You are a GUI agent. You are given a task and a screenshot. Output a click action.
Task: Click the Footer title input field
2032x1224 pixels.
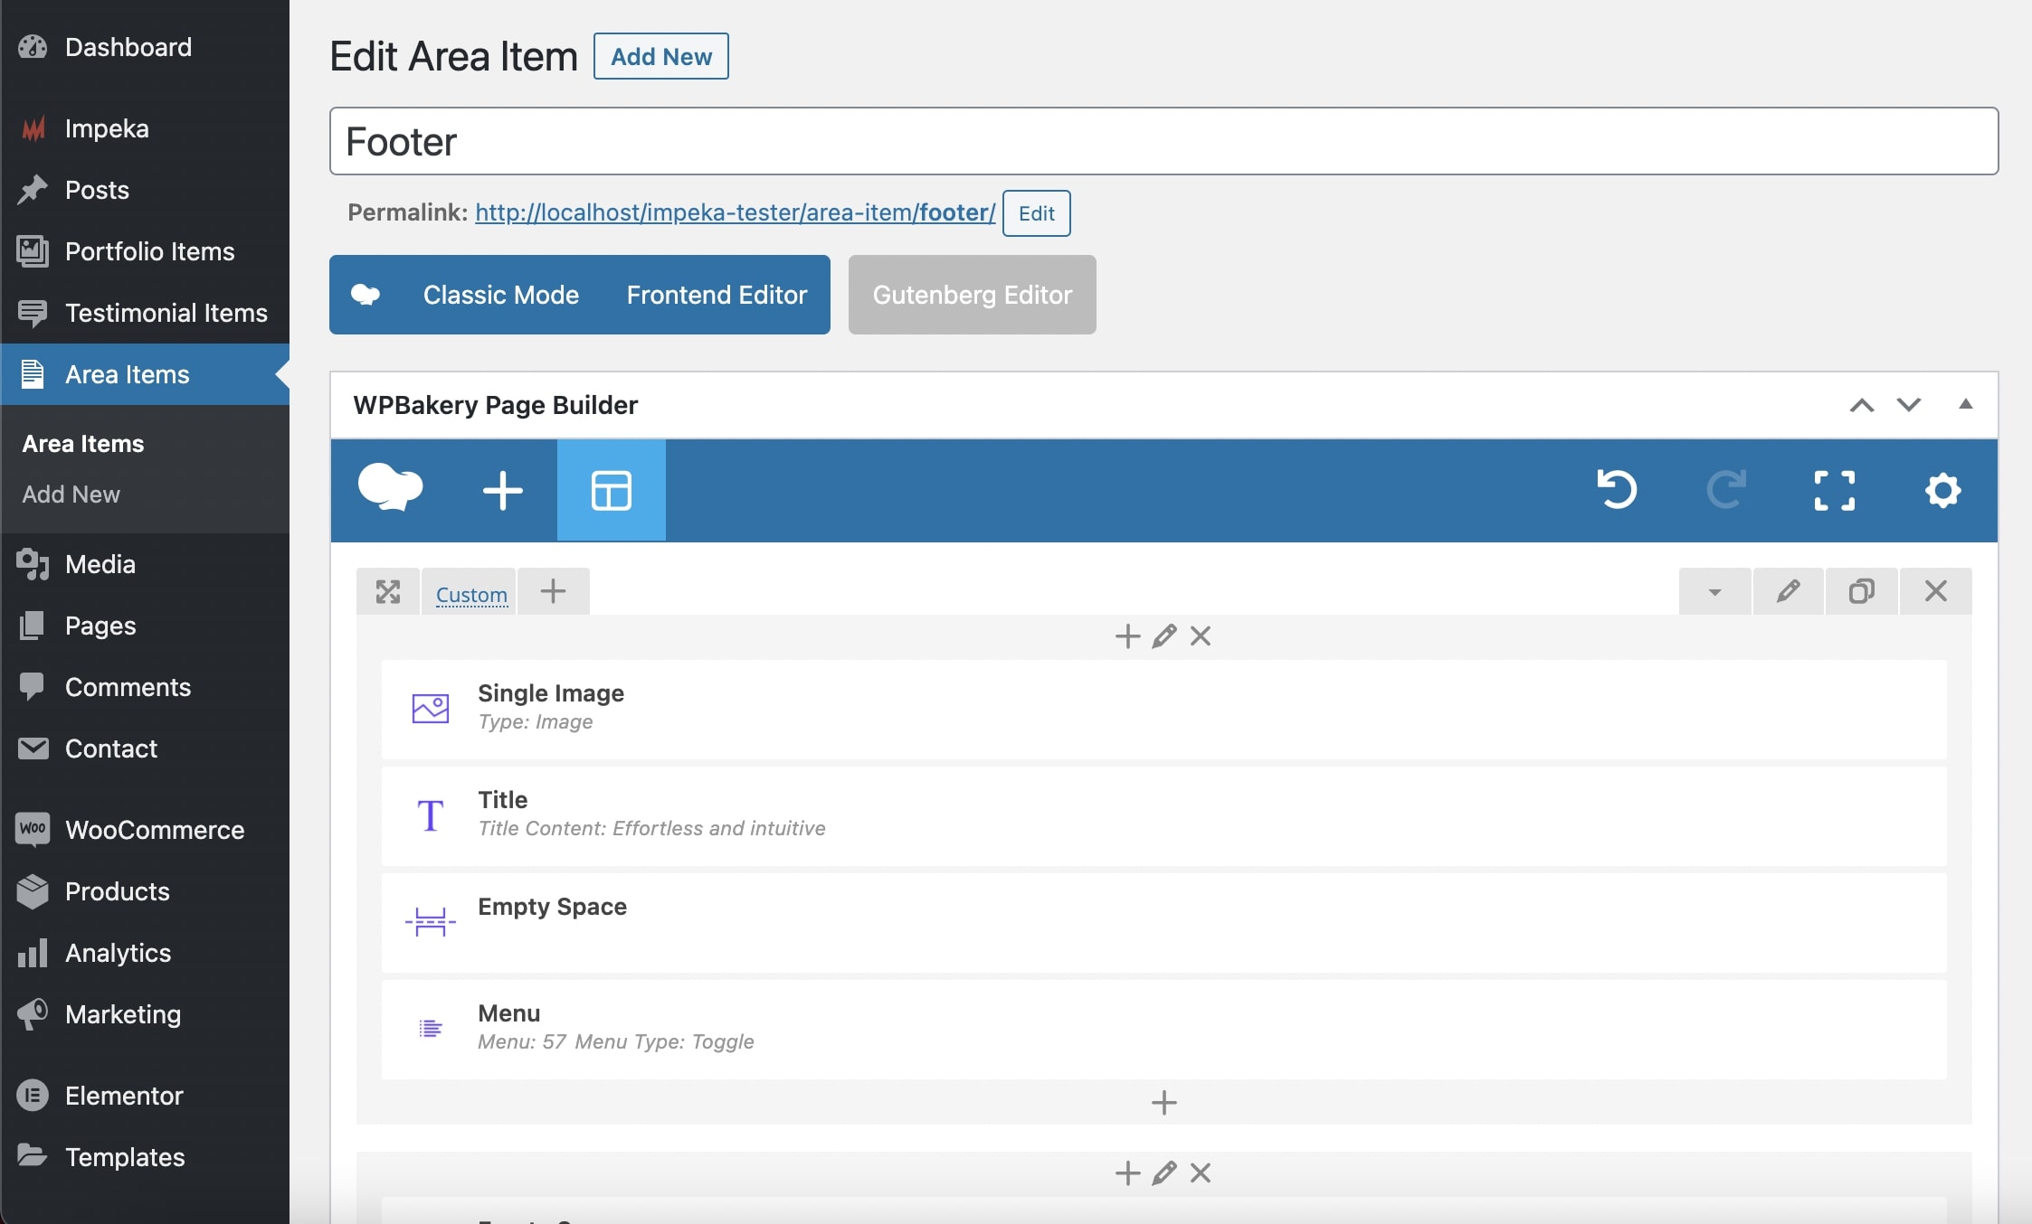tap(1163, 141)
